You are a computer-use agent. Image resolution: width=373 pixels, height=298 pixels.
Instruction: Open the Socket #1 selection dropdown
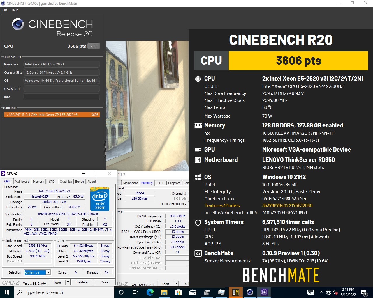49,272
